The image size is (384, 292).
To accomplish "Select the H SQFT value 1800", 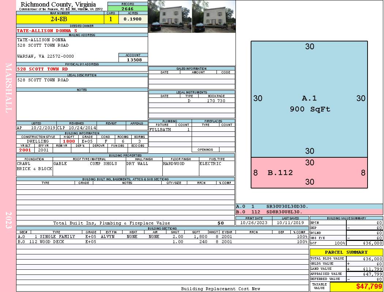I will 69,141.
